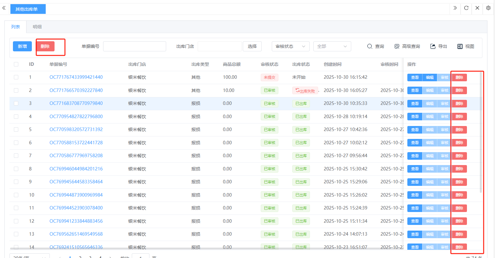The image size is (495, 258).
Task: Open the 视图 view layout icon
Action: (x=460, y=46)
